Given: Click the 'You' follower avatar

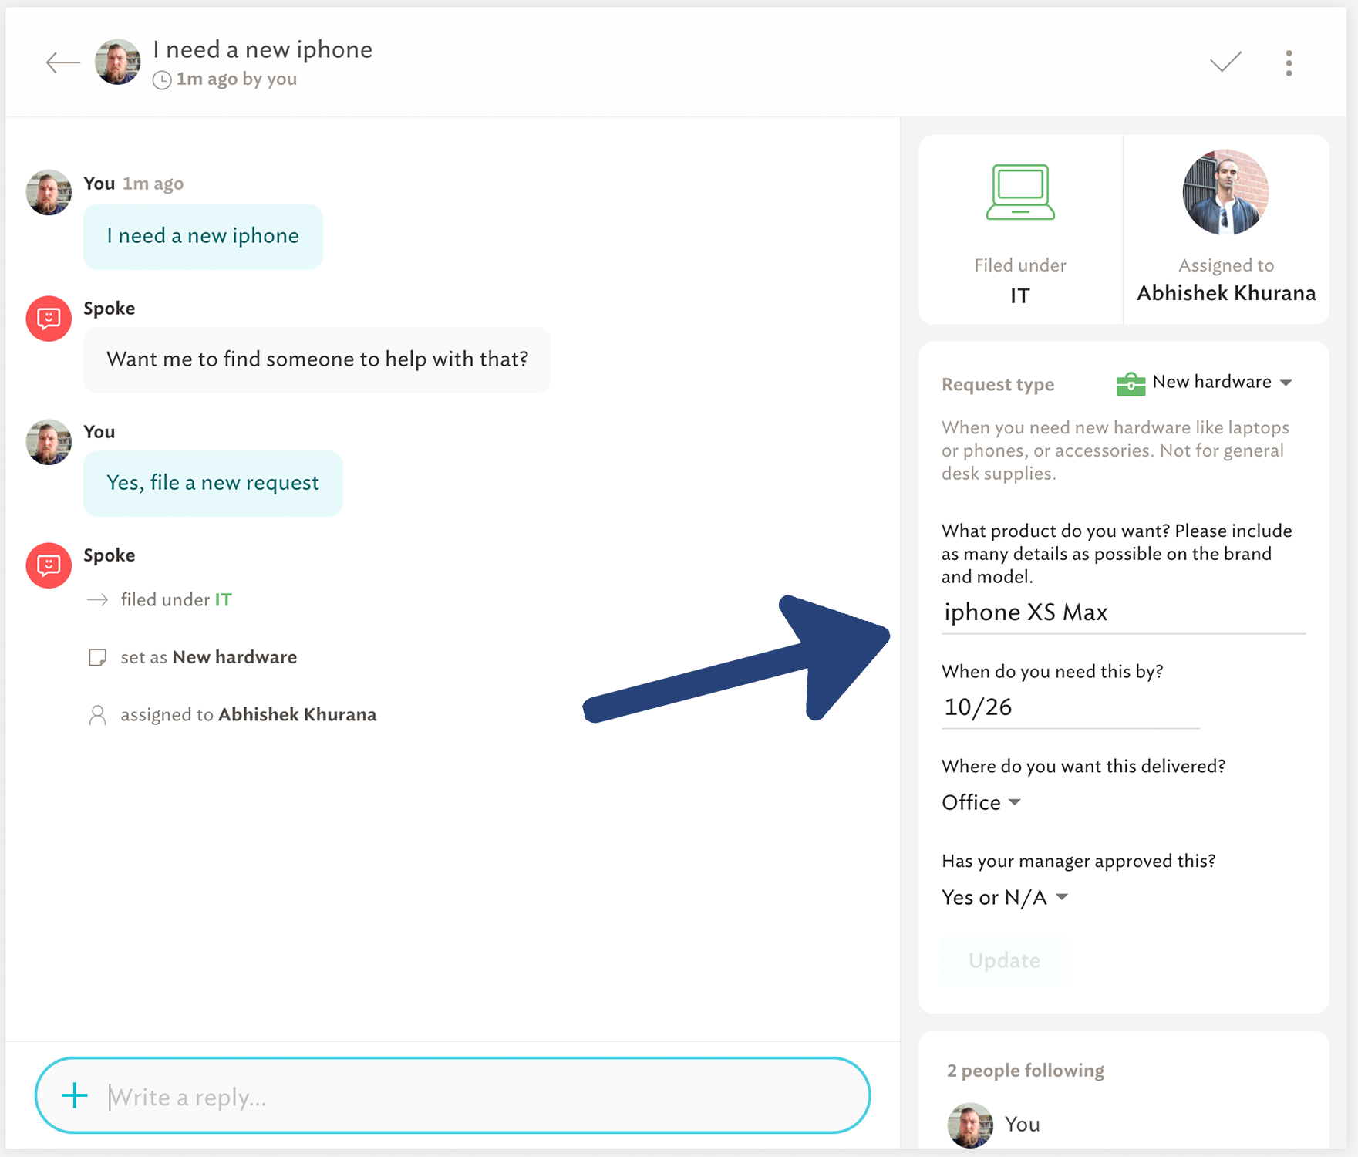Looking at the screenshot, I should 969,1125.
